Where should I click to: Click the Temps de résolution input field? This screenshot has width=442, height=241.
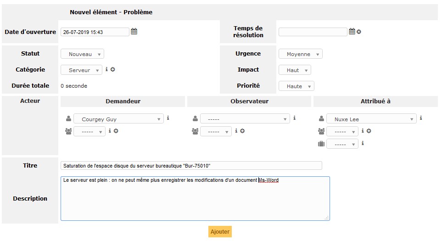tap(313, 32)
